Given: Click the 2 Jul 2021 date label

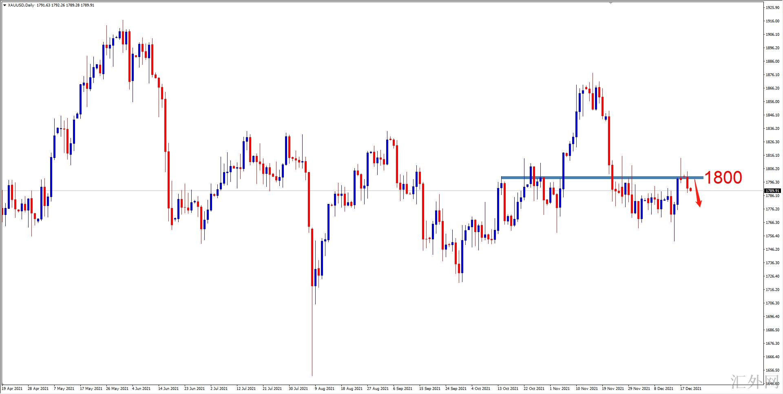Looking at the screenshot, I should (219, 389).
